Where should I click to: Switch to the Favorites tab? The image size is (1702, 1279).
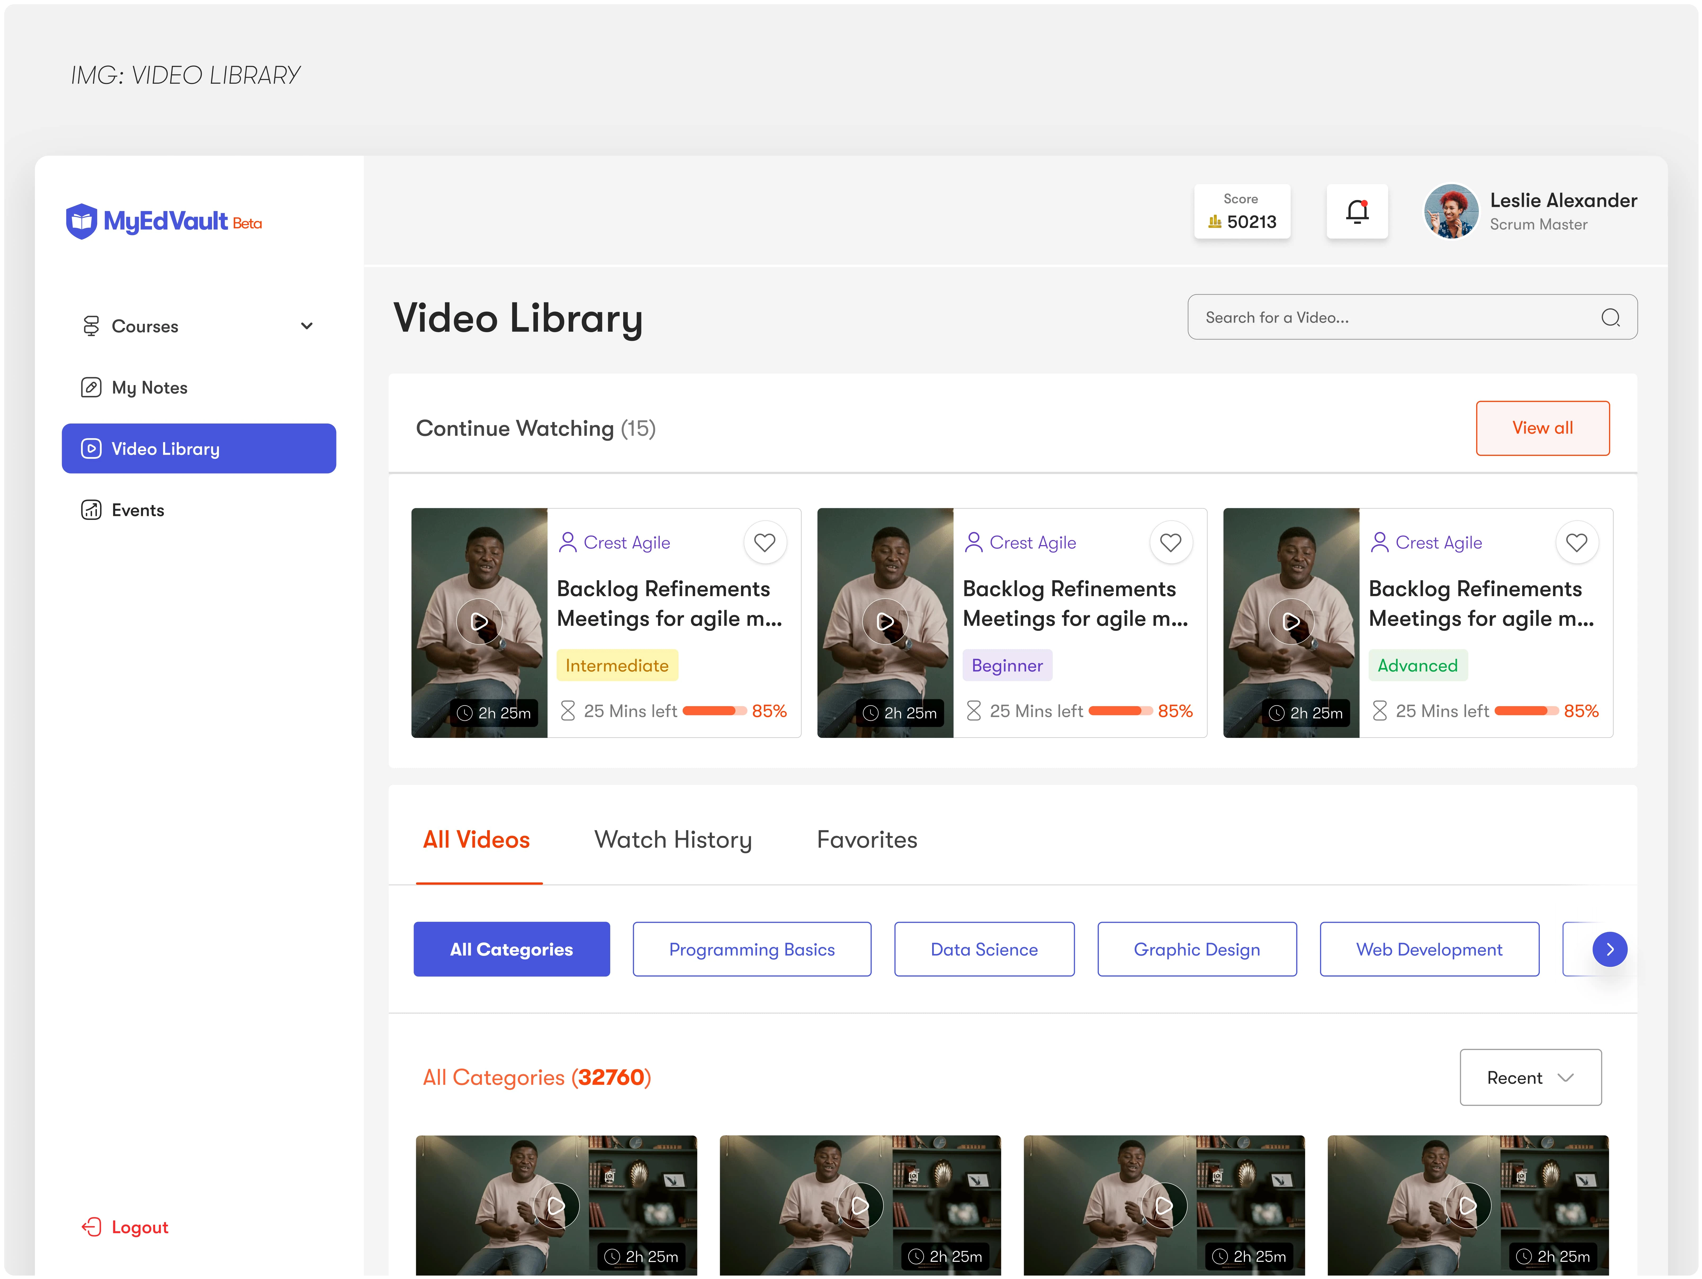point(867,839)
